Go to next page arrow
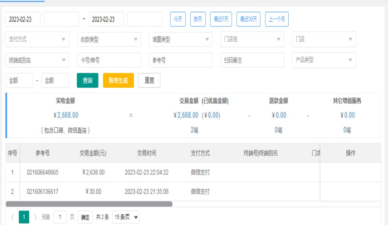The image size is (388, 225). click(36, 217)
